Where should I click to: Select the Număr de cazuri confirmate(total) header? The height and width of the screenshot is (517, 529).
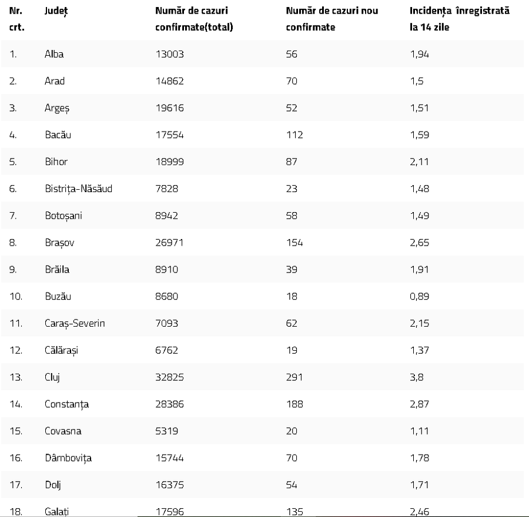194,19
